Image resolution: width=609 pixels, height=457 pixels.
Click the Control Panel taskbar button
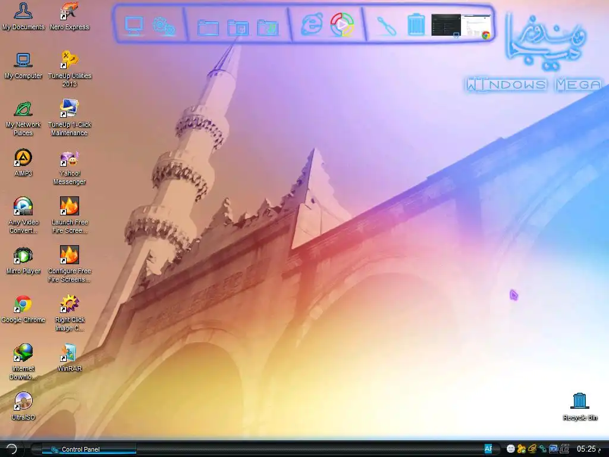89,449
